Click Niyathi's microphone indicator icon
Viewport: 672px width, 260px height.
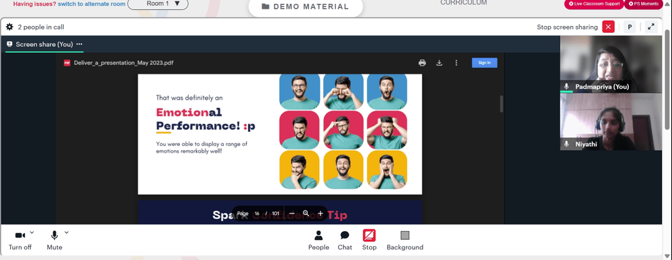(566, 144)
